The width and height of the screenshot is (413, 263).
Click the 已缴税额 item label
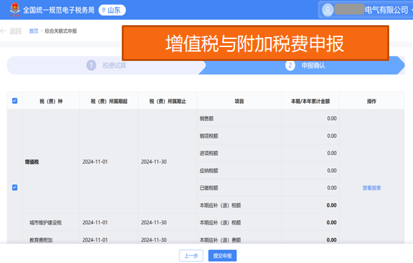pos(209,188)
